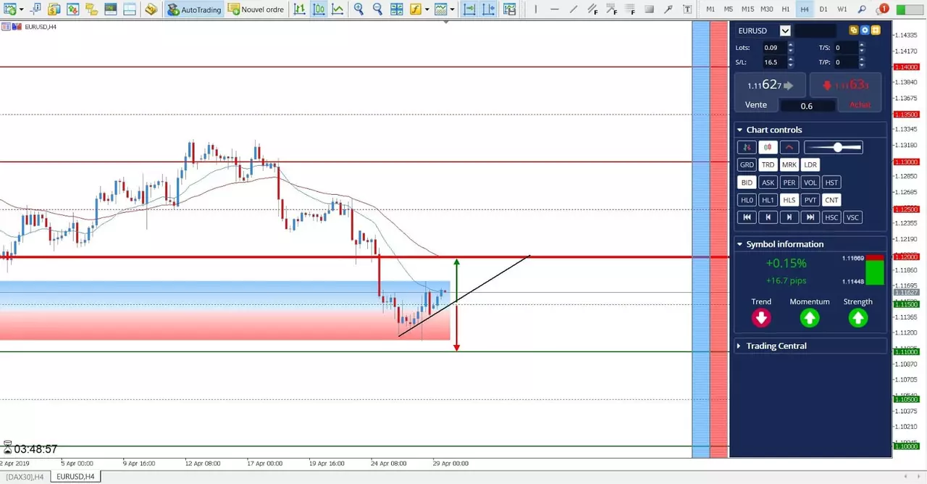Open the MetaEditor yellow book icon
Viewport: 927px width, 484px height.
(151, 9)
